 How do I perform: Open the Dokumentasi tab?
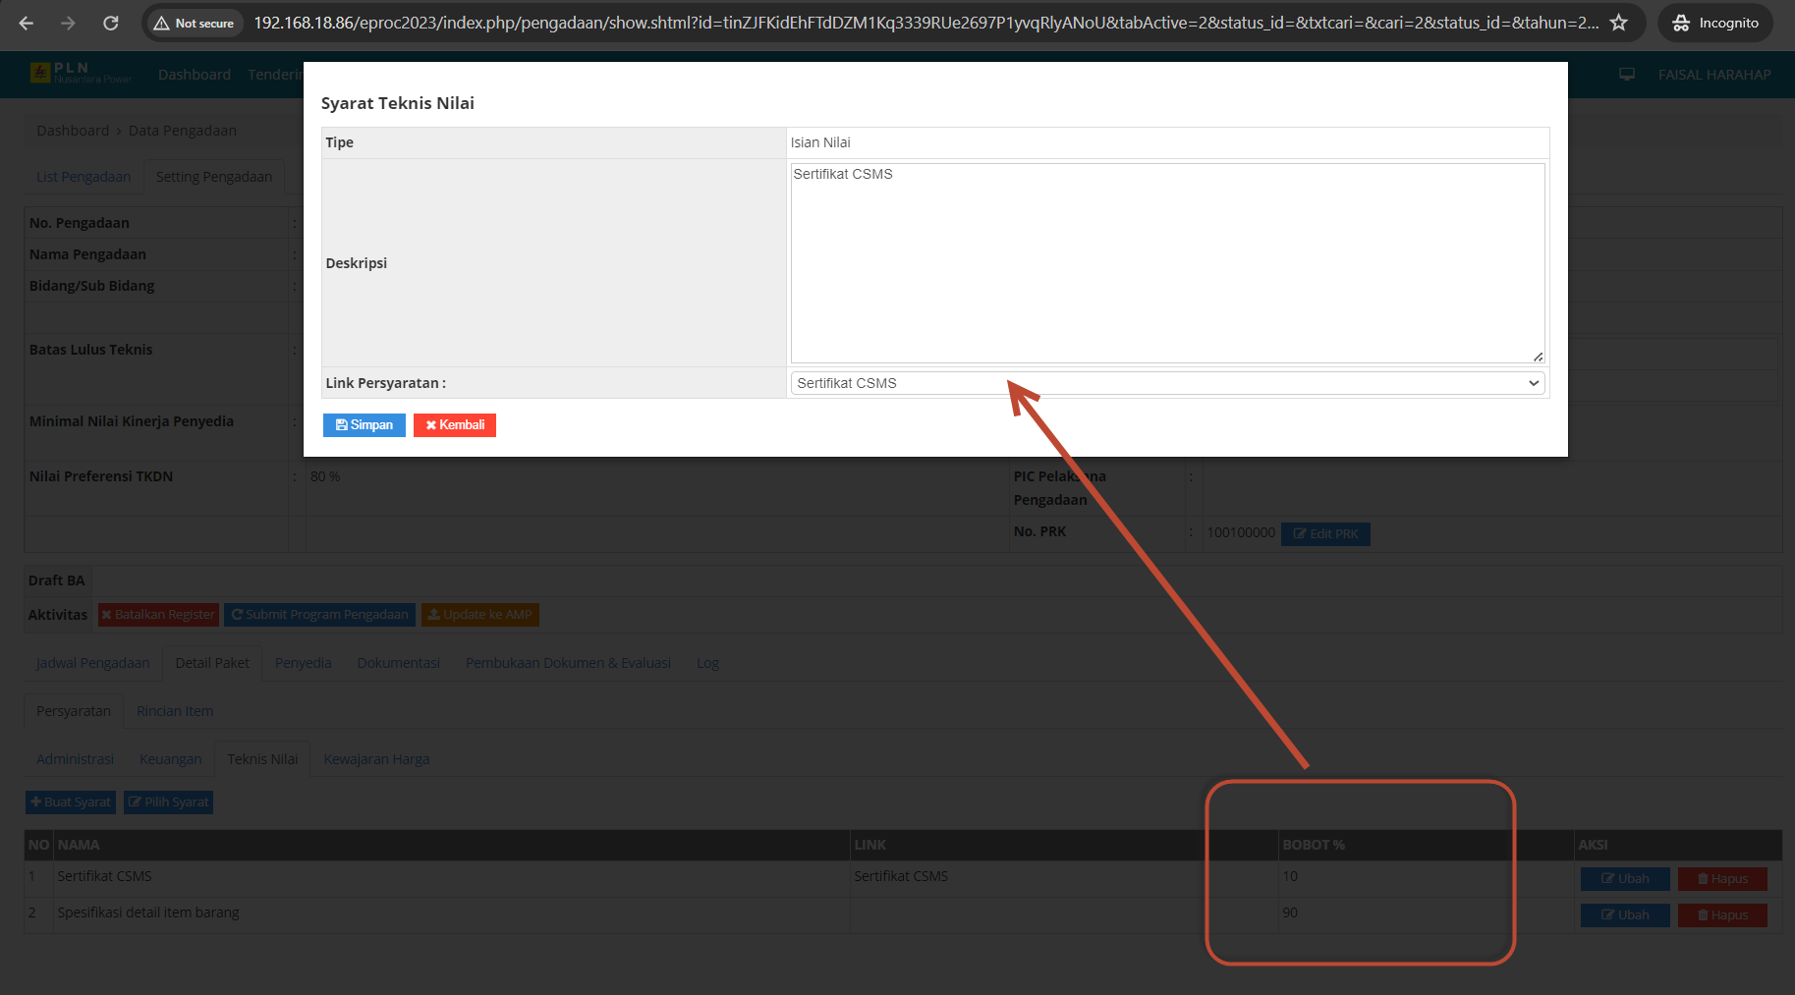coord(399,663)
